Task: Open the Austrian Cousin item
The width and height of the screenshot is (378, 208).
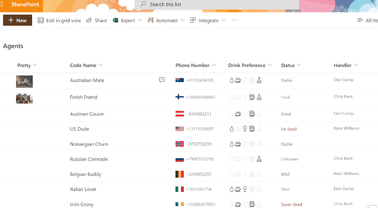Action: (x=87, y=114)
